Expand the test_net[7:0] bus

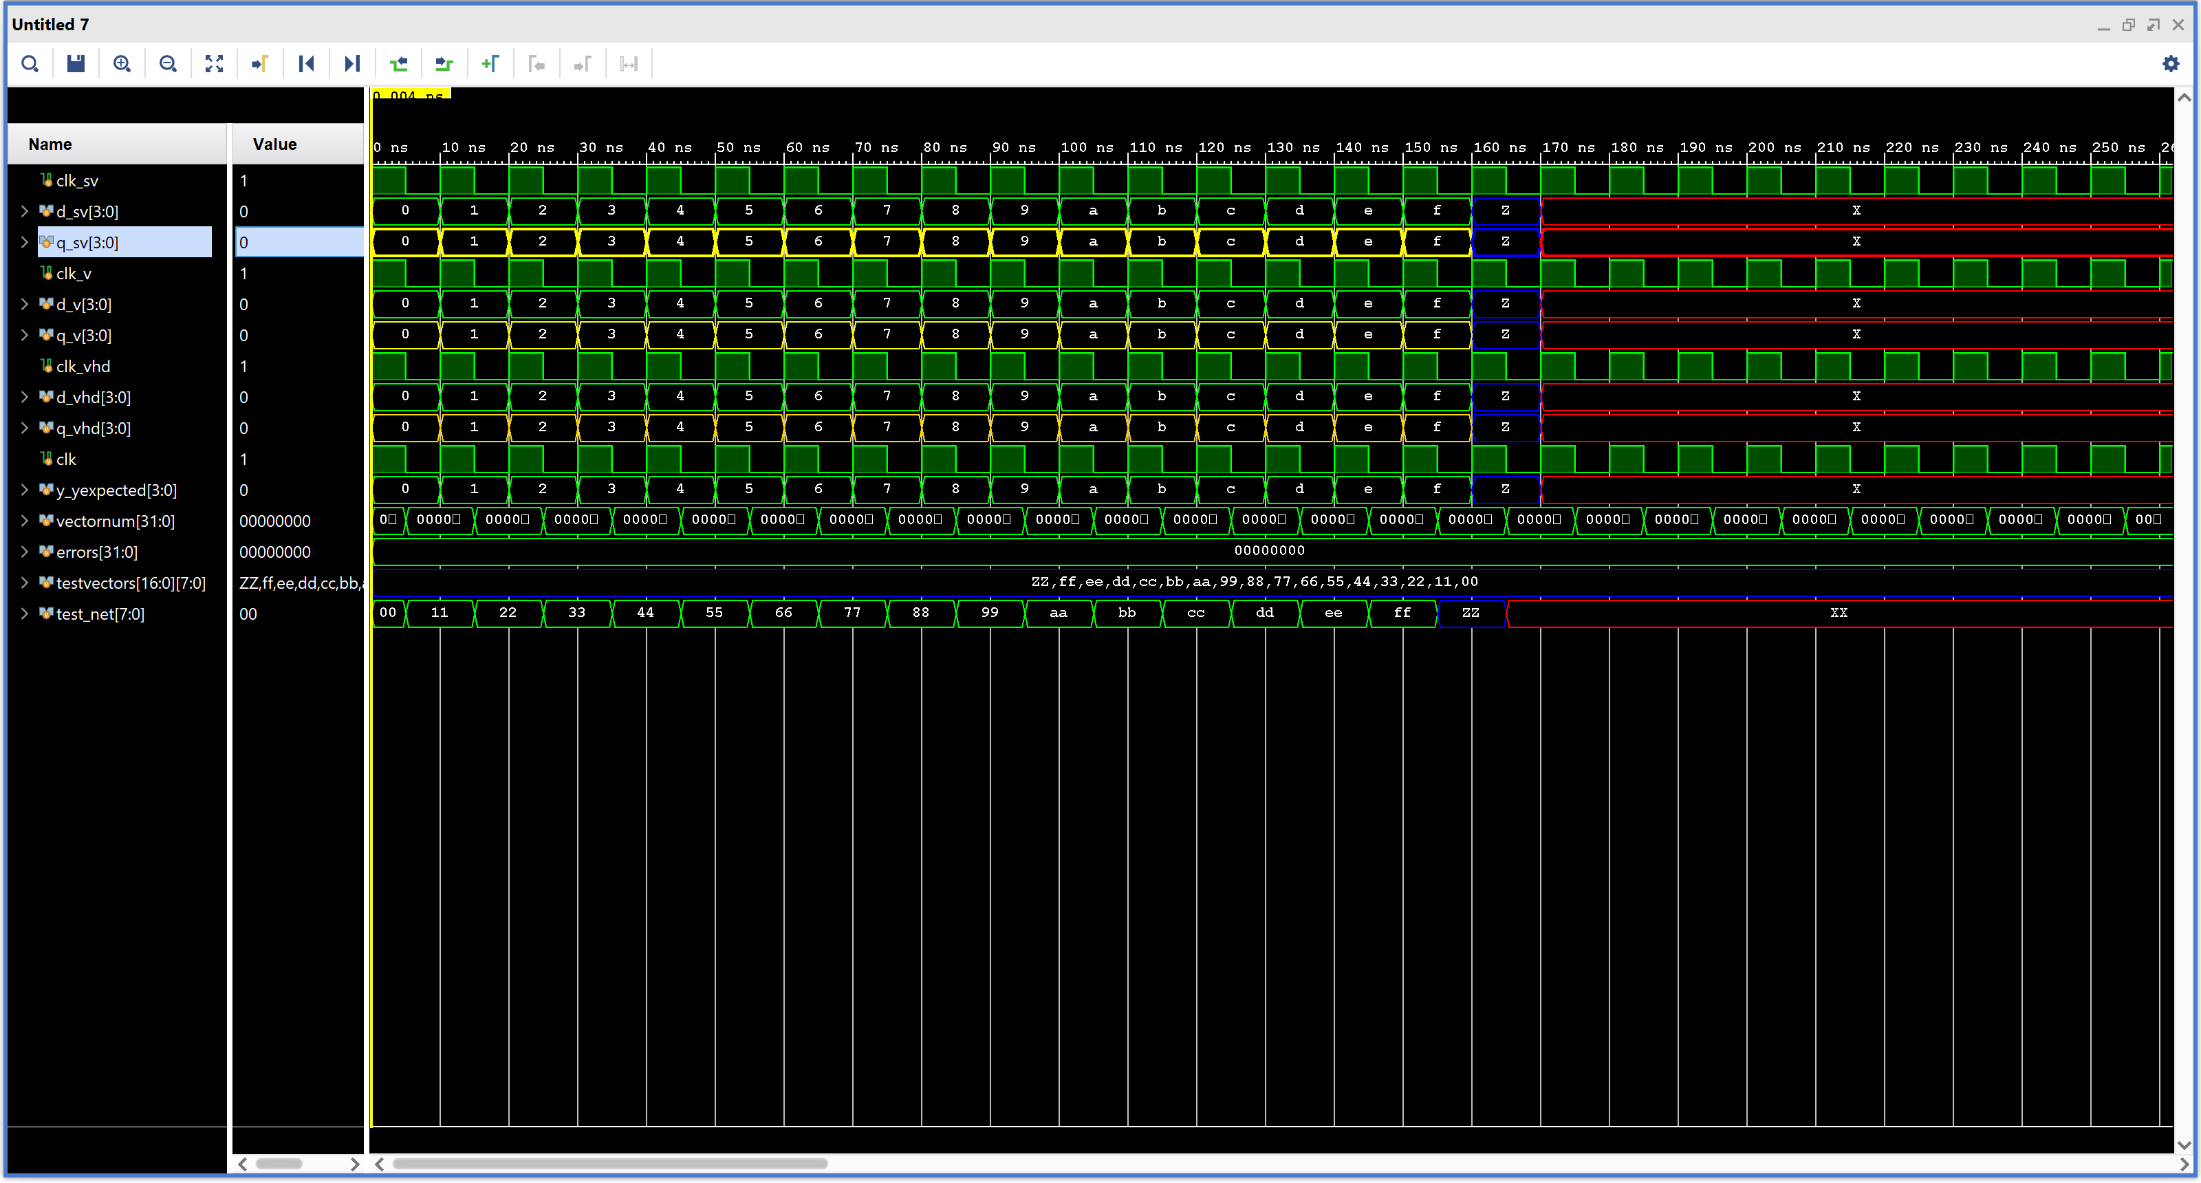(24, 614)
